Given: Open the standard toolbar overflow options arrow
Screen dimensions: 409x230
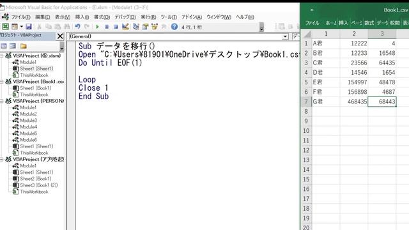Looking at the screenshot, I should pos(261,27).
